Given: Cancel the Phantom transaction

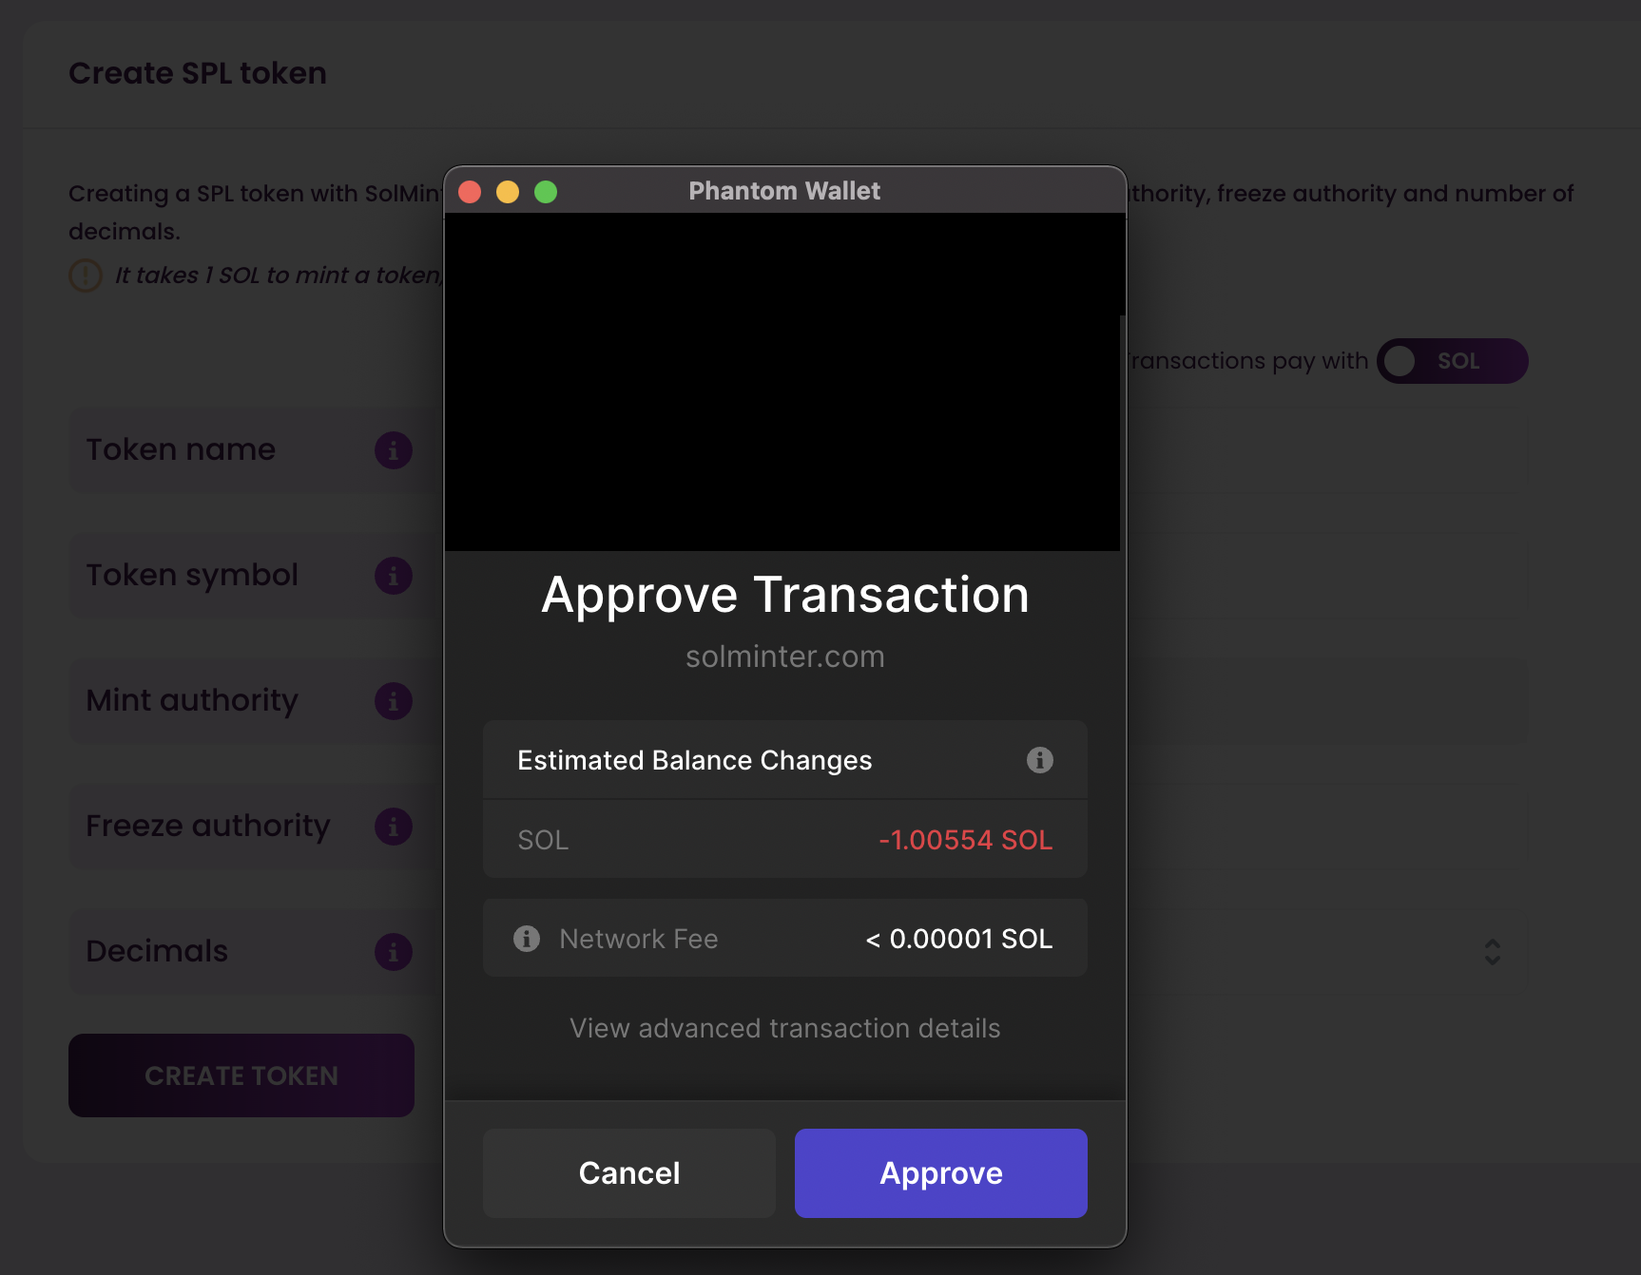Looking at the screenshot, I should (x=628, y=1173).
